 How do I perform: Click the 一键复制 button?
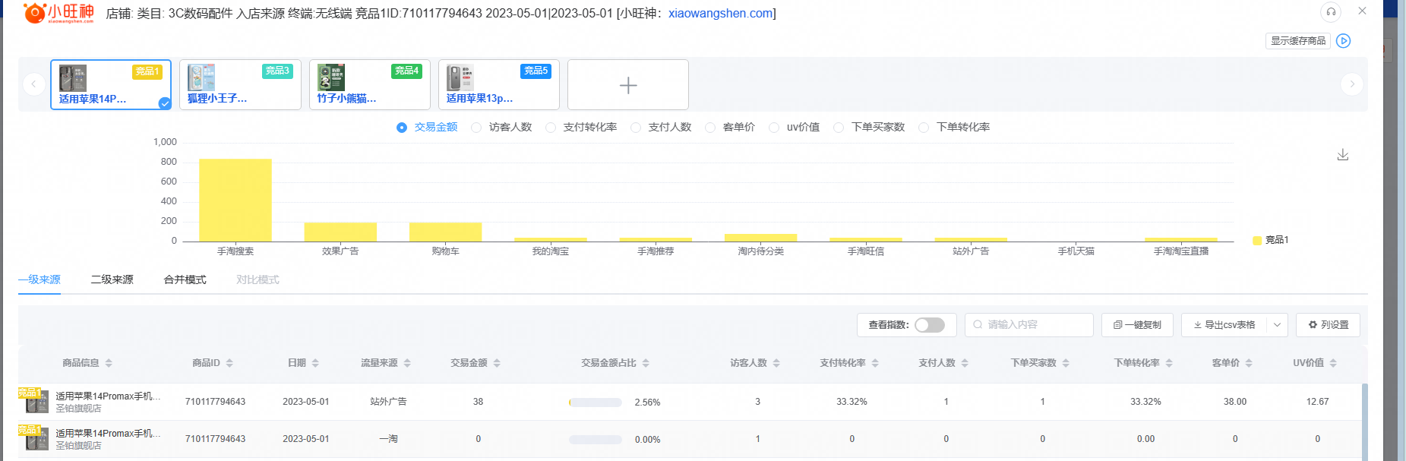click(x=1137, y=325)
